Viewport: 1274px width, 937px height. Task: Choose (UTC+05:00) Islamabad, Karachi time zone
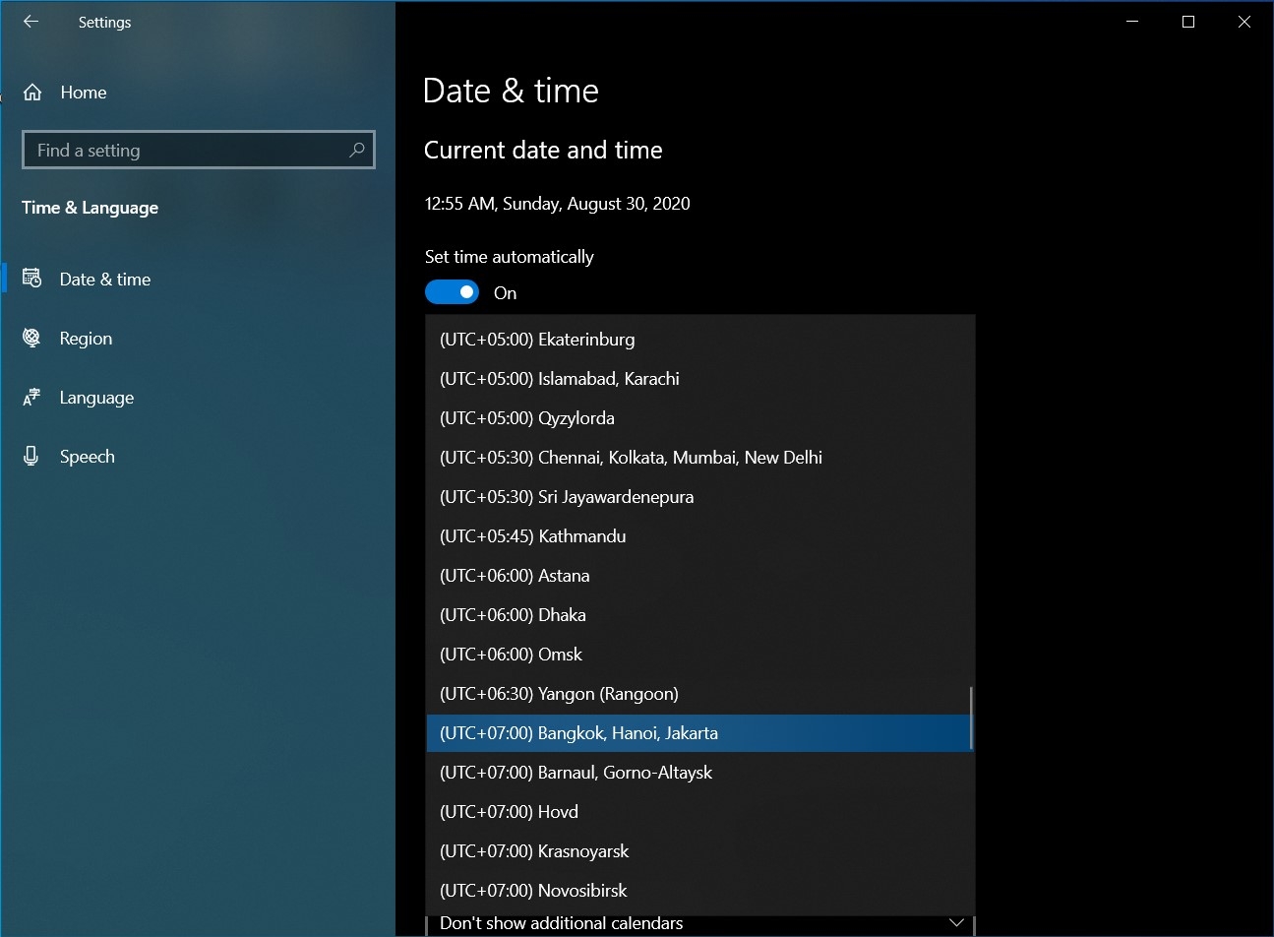(x=699, y=379)
